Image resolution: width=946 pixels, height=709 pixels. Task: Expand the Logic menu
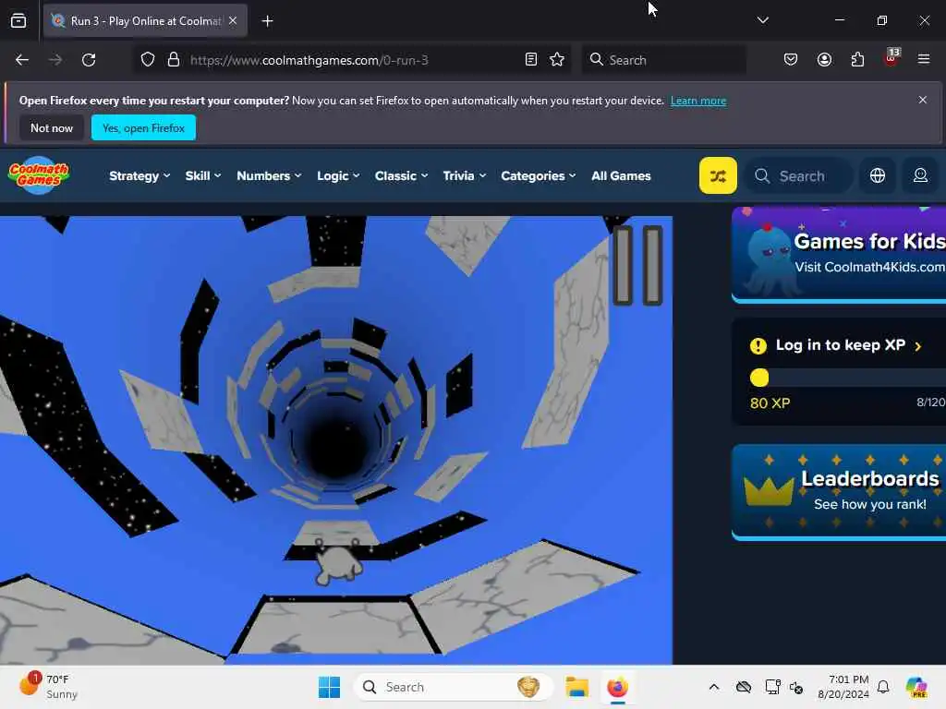[338, 176]
